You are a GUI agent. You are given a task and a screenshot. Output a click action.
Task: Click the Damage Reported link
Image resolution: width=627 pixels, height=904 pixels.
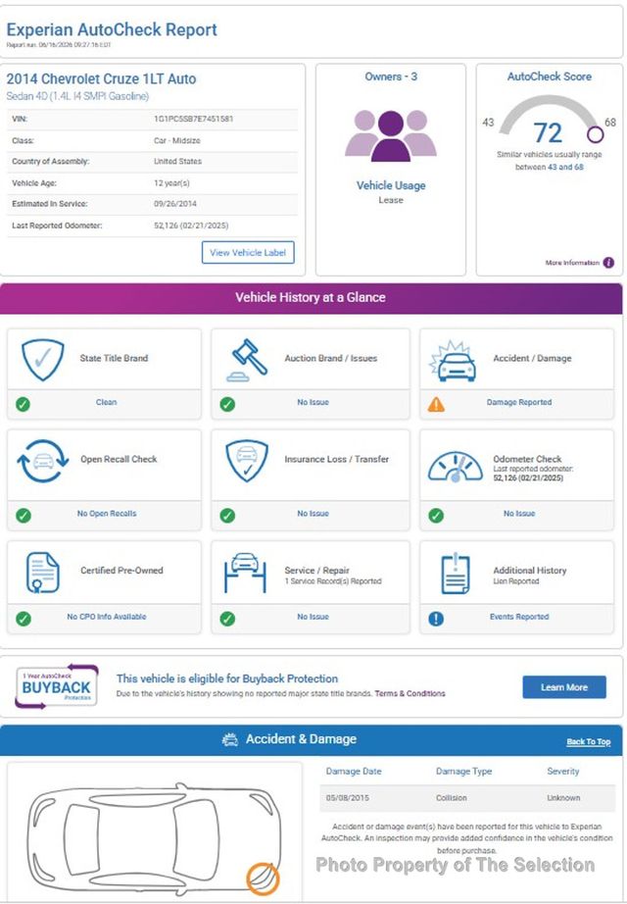(518, 402)
